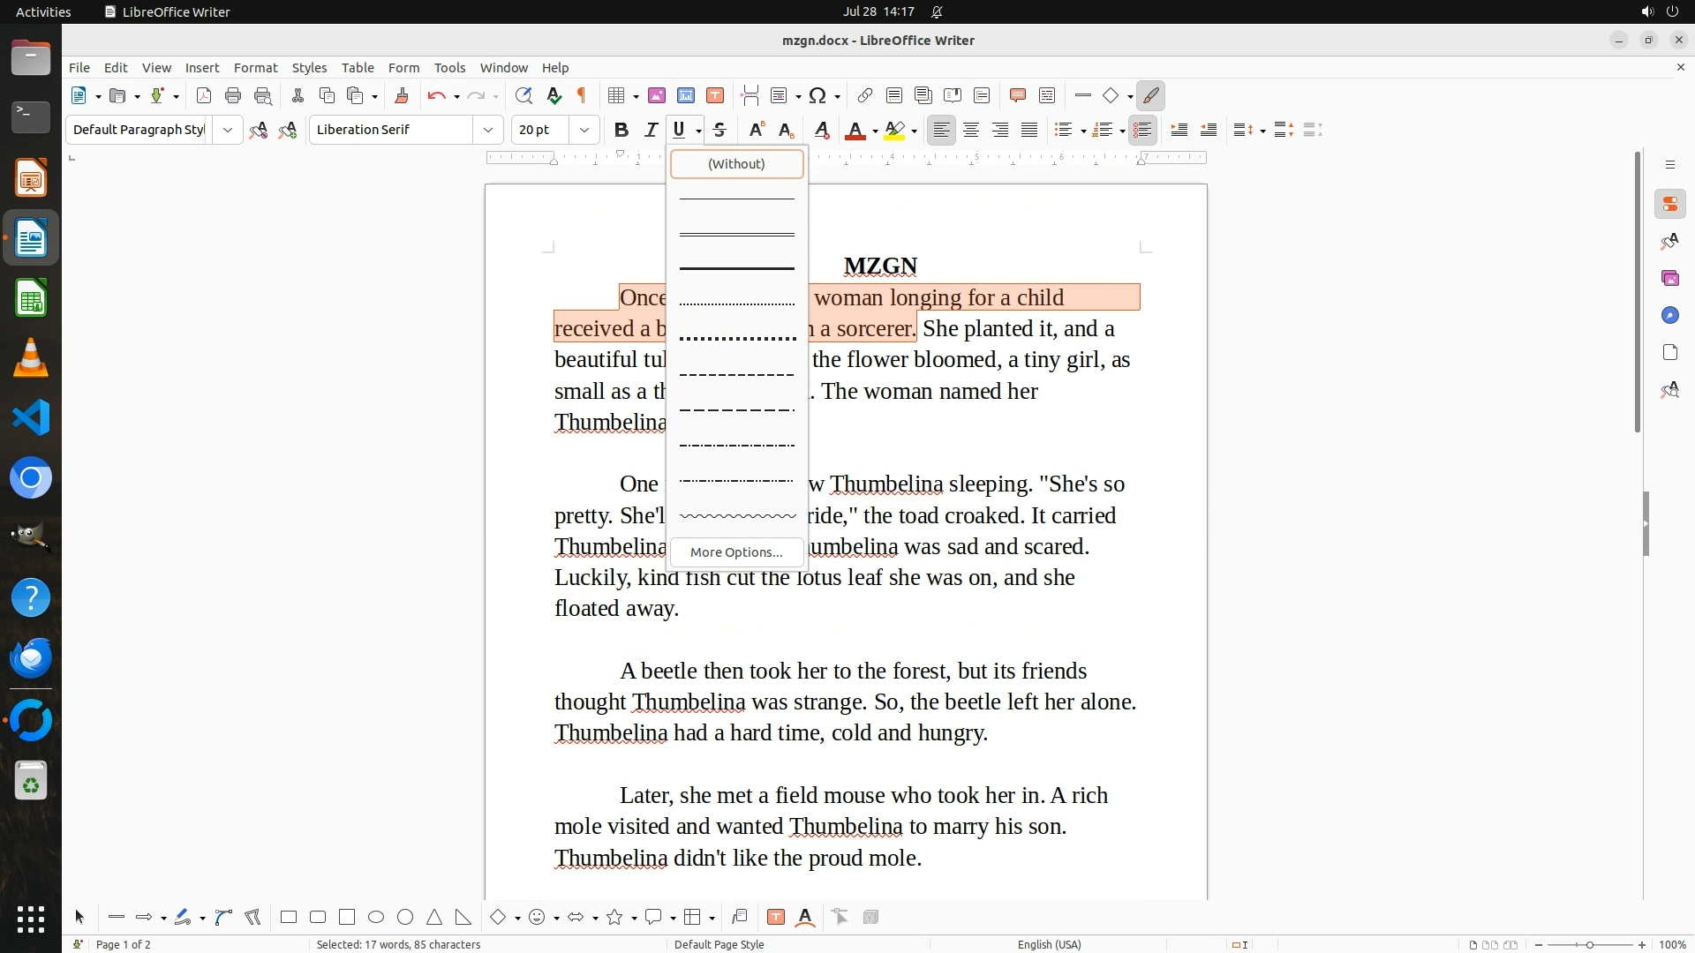The image size is (1695, 953).
Task: Toggle formatting marks pilcrow button
Action: point(582,95)
